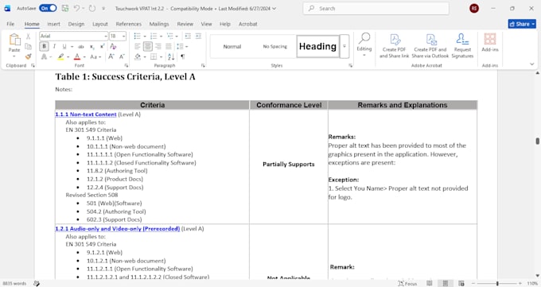Screen dimensions: 541x287
Task: Switch to the Acrobat tab
Action: click(247, 24)
